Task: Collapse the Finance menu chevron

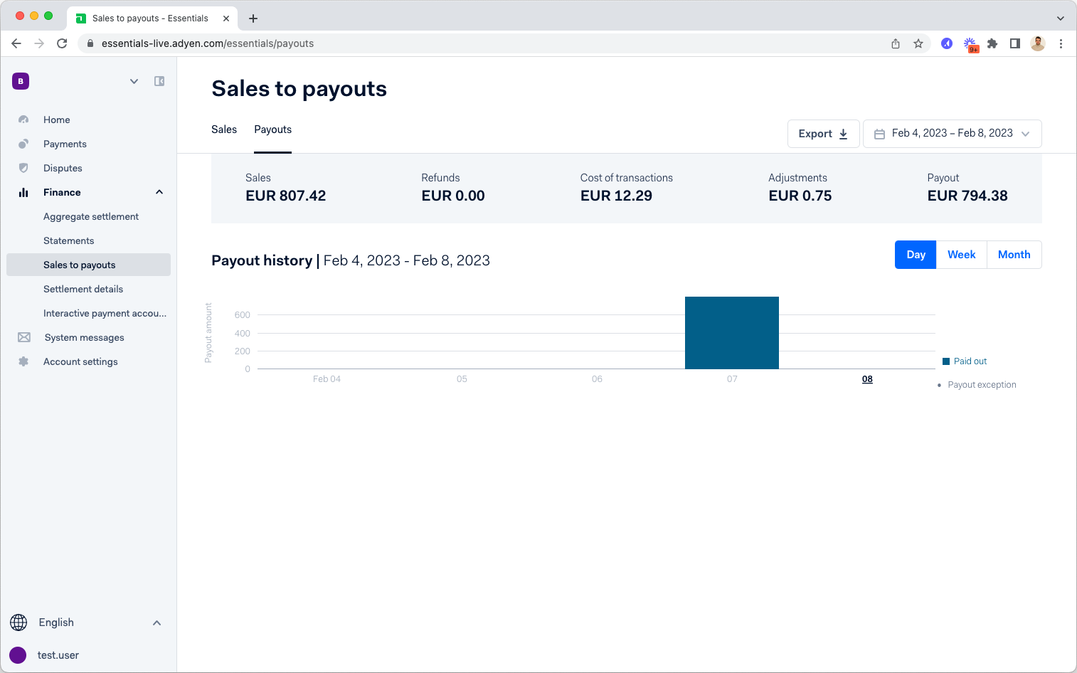Action: [x=159, y=192]
